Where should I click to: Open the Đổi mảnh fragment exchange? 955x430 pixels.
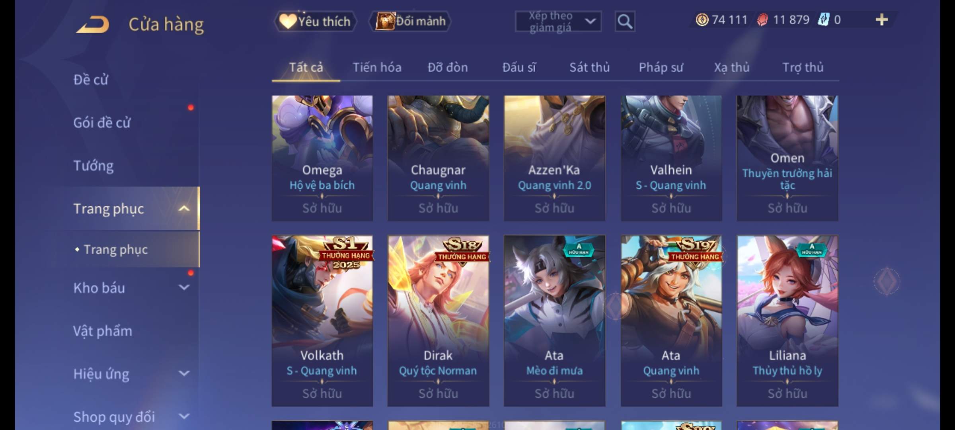tap(411, 21)
